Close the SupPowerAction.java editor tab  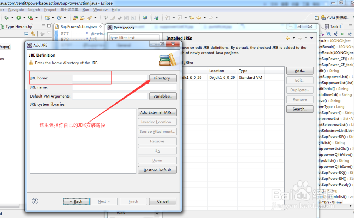(101, 26)
